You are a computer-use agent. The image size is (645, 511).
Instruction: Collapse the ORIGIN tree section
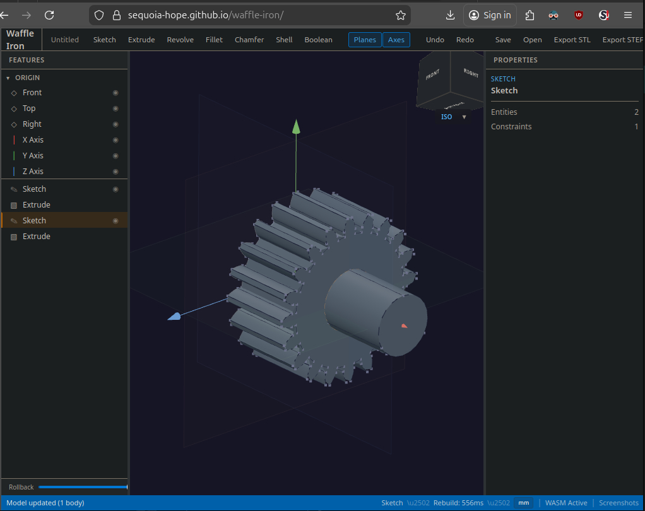coord(8,78)
